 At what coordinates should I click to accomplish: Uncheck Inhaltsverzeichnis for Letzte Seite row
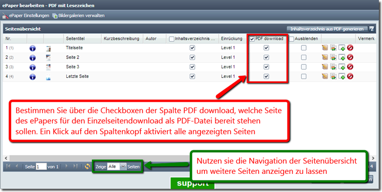(x=192, y=77)
